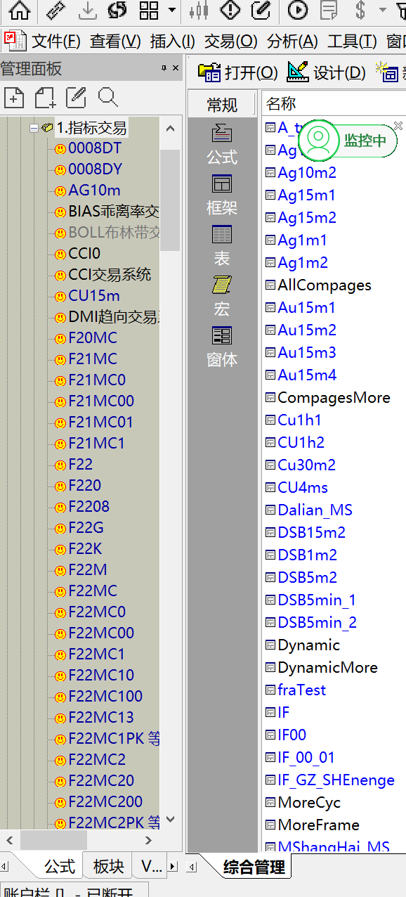The height and width of the screenshot is (897, 406).
Task: Click the magnifier search icon in 管理面板
Action: [108, 98]
